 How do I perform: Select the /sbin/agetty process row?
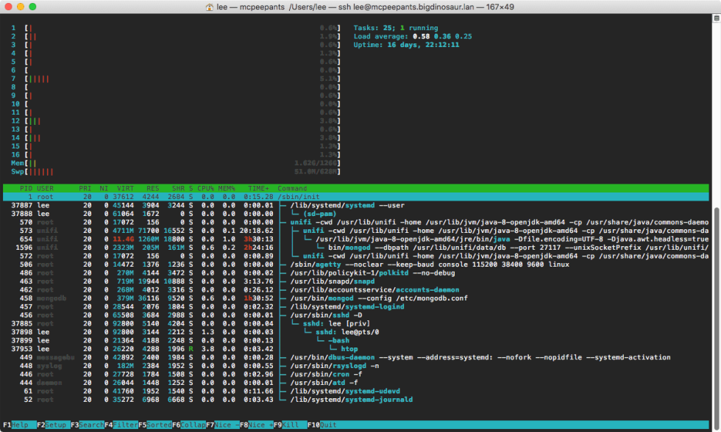356,264
